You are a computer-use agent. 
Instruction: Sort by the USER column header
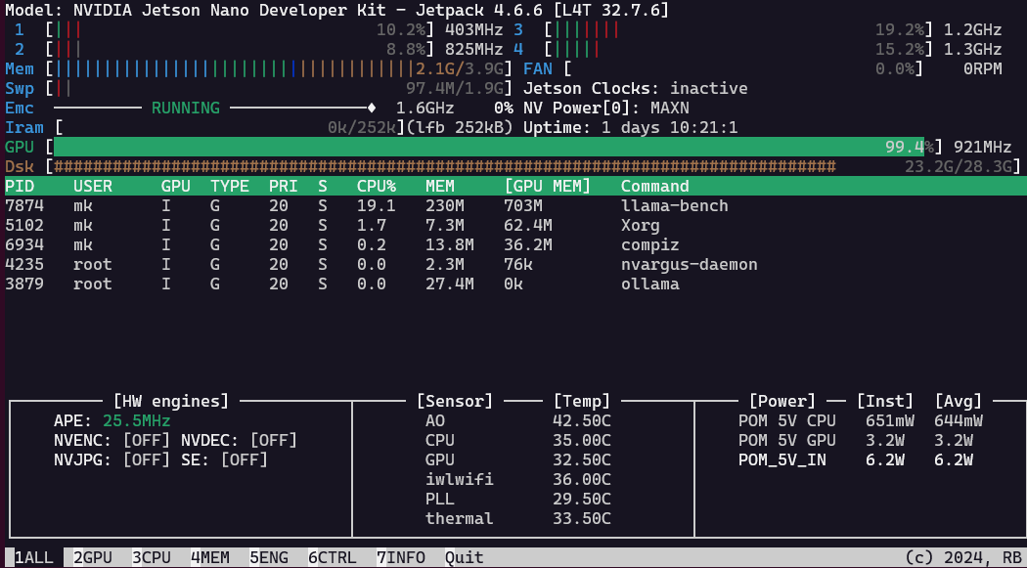[x=92, y=186]
